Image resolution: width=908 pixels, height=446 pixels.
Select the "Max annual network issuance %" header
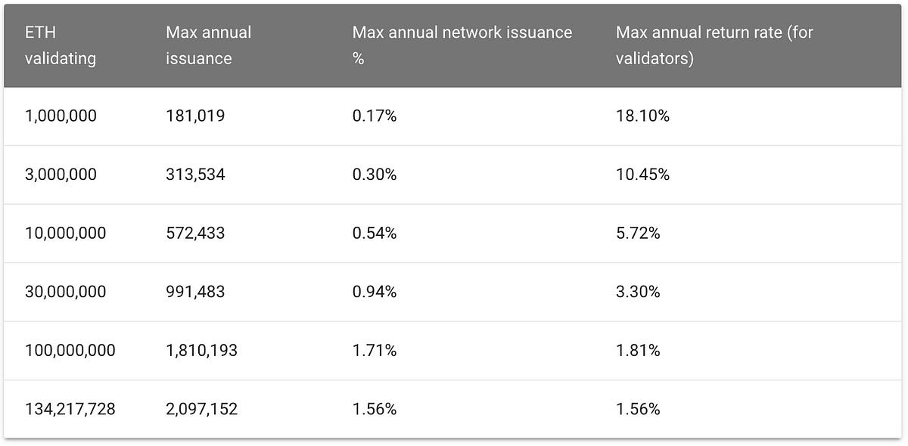click(462, 45)
